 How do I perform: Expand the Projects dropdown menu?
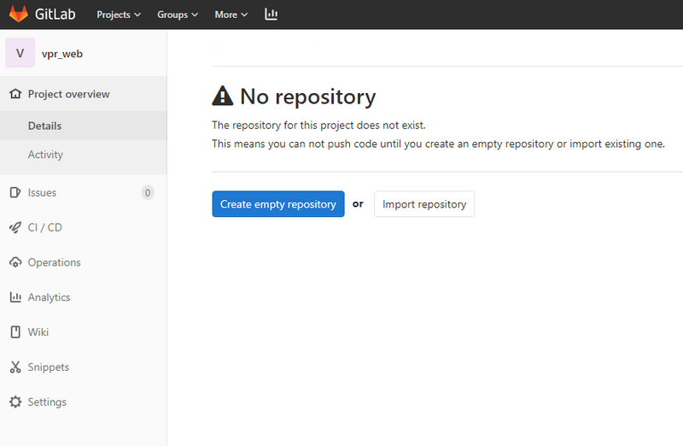pos(119,15)
